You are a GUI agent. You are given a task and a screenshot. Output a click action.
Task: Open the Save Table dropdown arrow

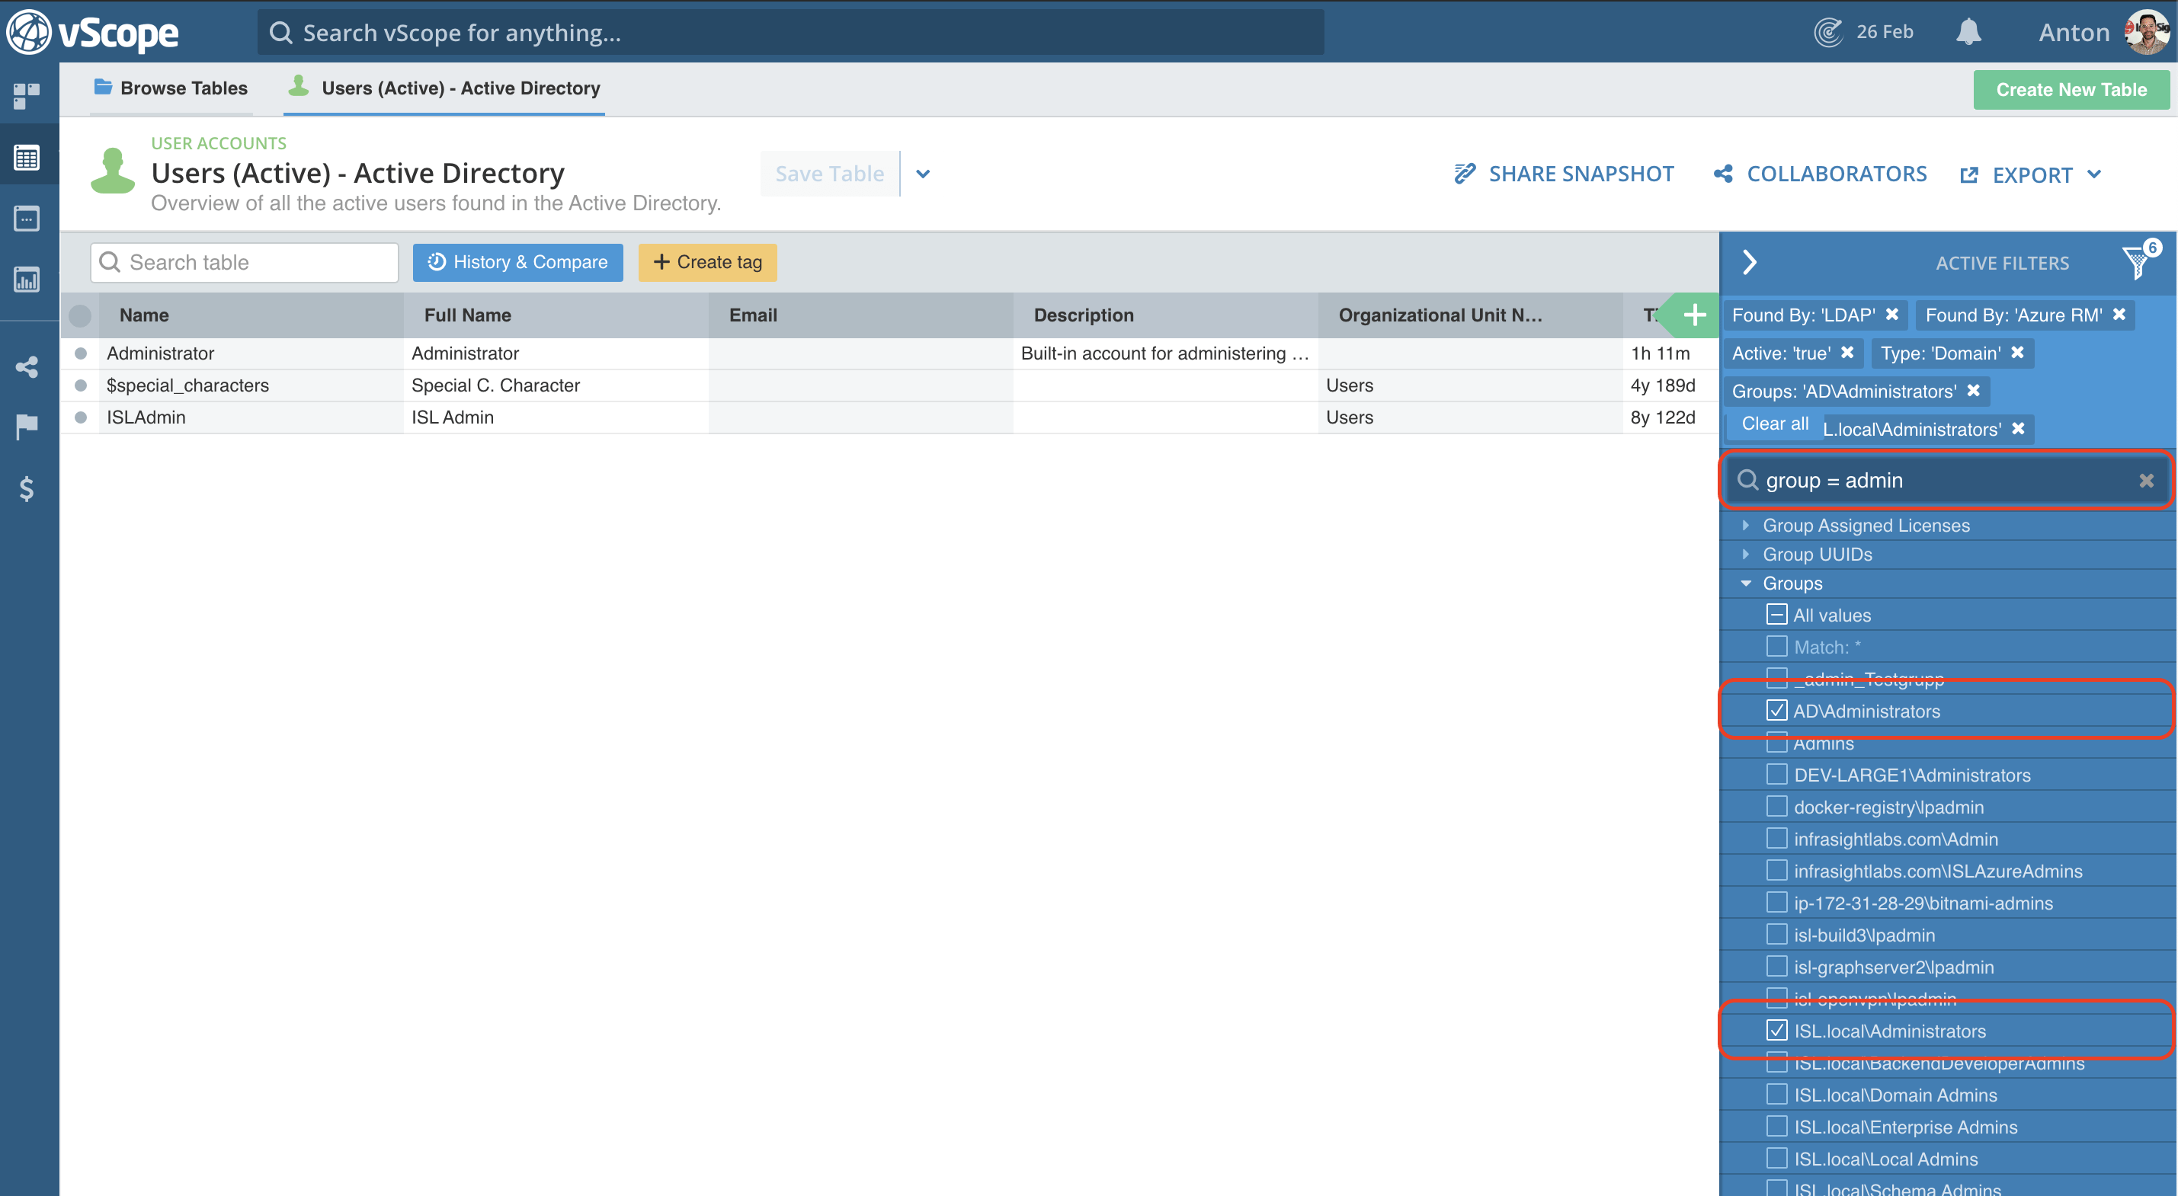(x=922, y=174)
